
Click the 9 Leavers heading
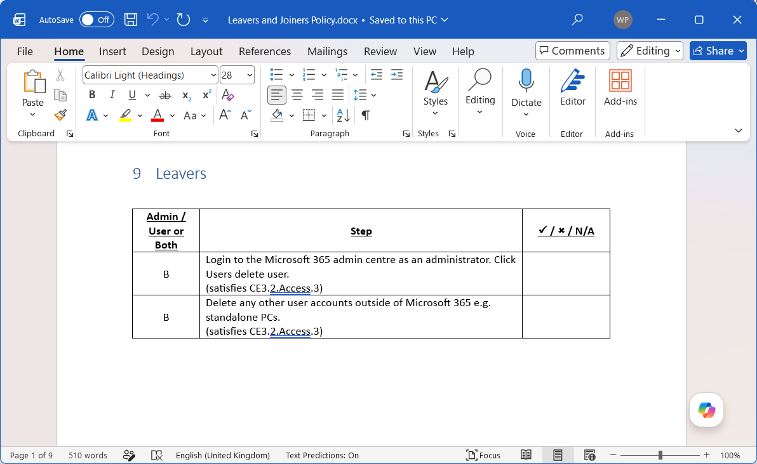(170, 174)
